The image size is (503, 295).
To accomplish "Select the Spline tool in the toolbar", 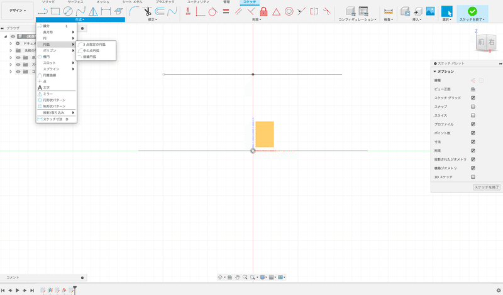I will [80, 11].
